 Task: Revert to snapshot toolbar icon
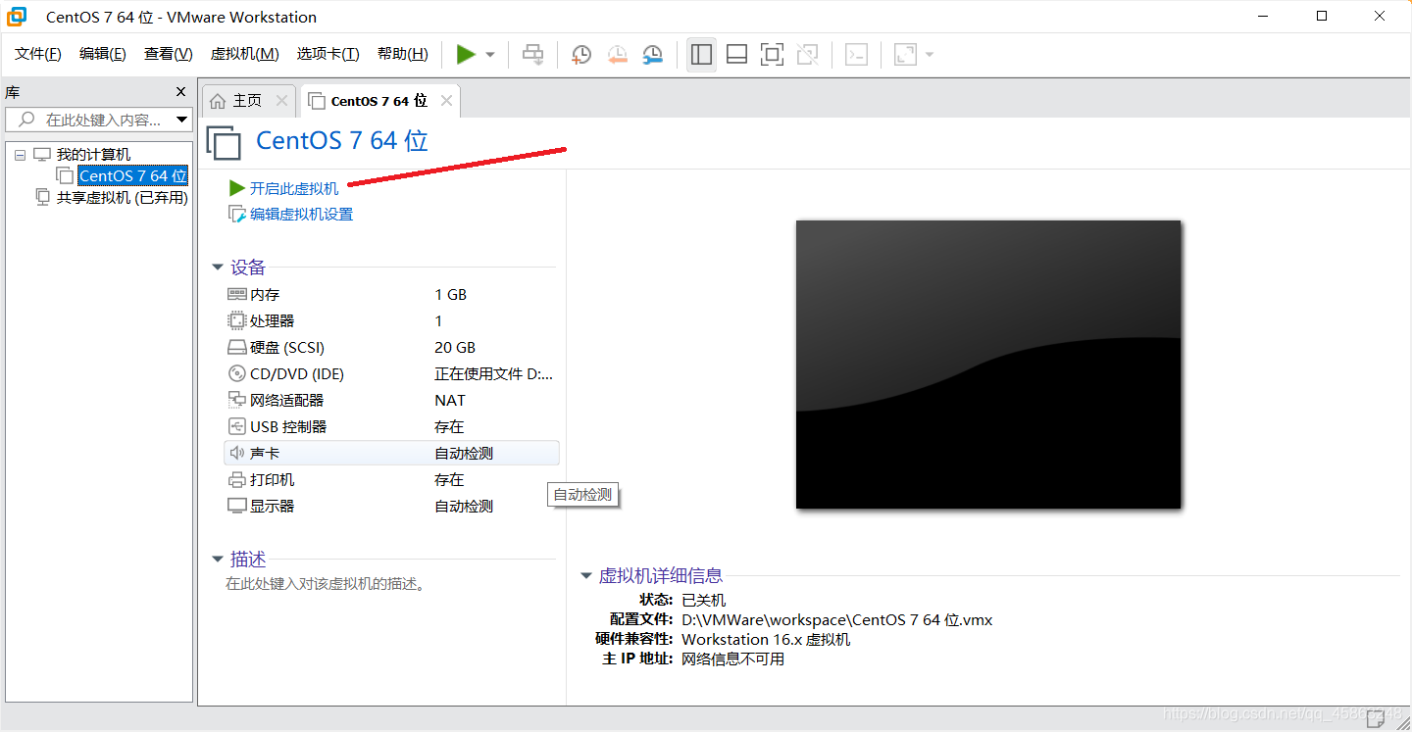[617, 55]
